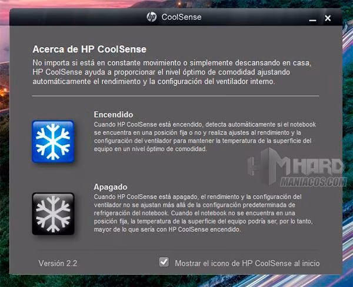Minimize the CoolSense window
The image size is (353, 287).
(312, 20)
